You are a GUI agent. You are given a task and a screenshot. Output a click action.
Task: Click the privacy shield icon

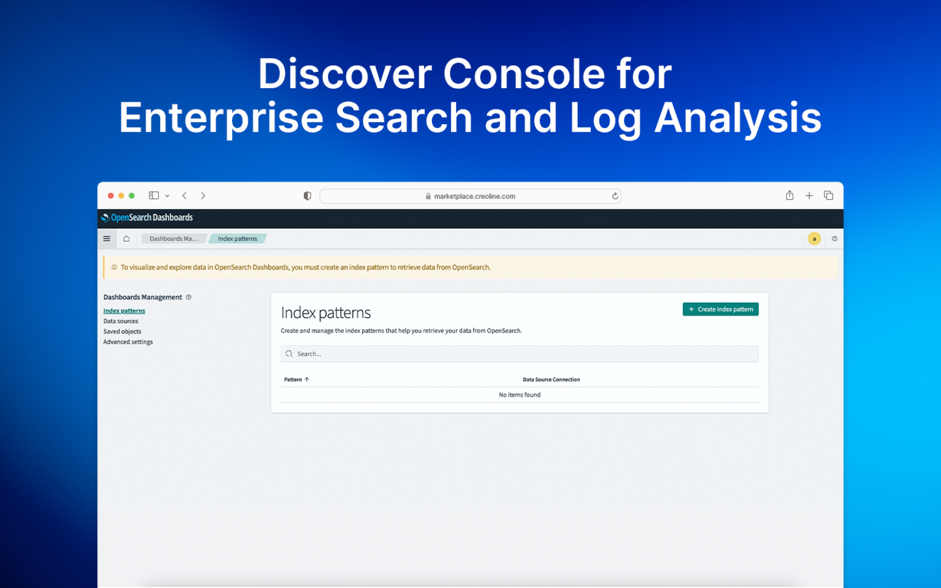tap(307, 196)
